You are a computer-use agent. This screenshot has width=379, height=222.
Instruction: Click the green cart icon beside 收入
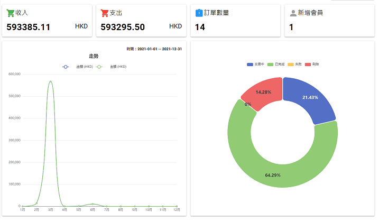click(x=10, y=13)
